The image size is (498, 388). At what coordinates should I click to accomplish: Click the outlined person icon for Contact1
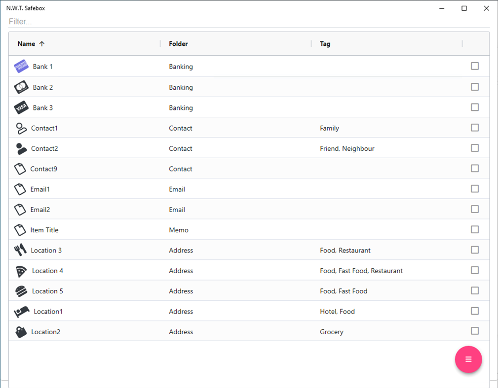(20, 128)
